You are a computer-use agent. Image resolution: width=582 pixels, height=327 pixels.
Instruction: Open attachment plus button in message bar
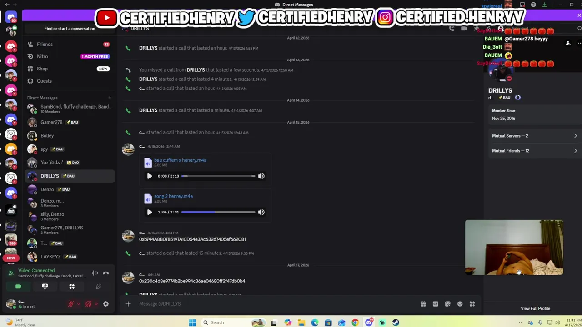[128, 304]
